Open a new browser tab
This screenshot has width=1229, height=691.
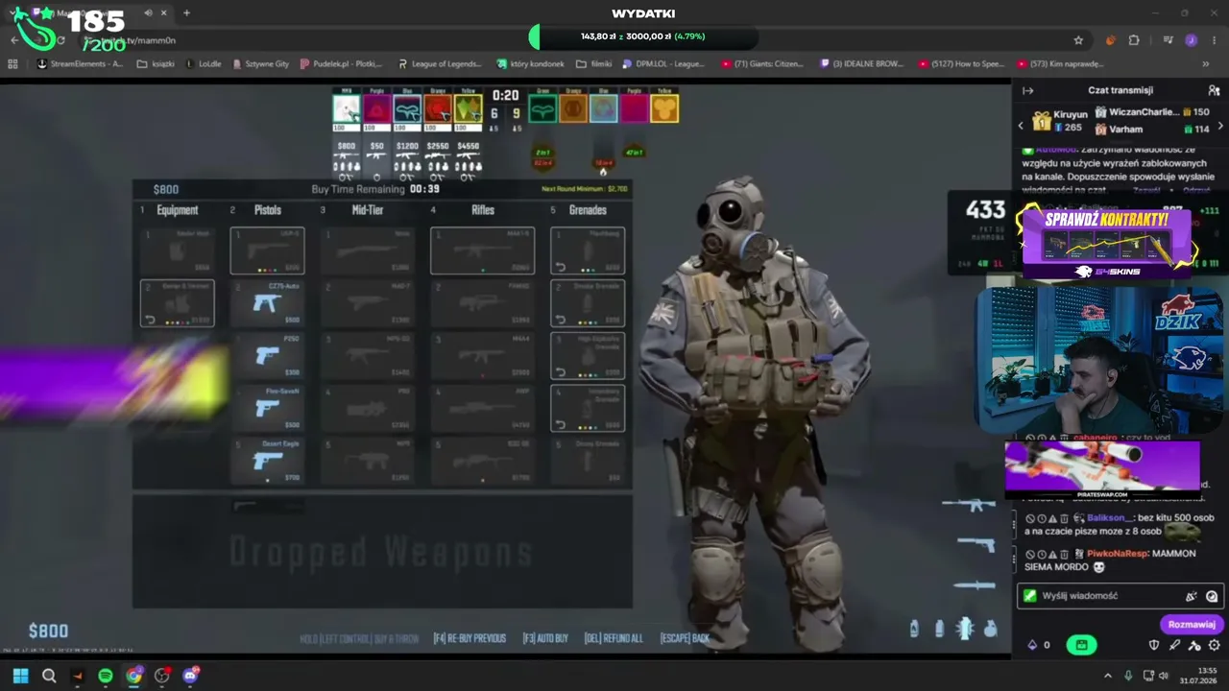coord(186,13)
